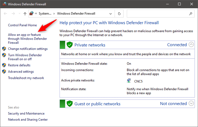This screenshot has width=198, height=127.
Task: Focus the Control Panel search box
Action: click(160, 14)
